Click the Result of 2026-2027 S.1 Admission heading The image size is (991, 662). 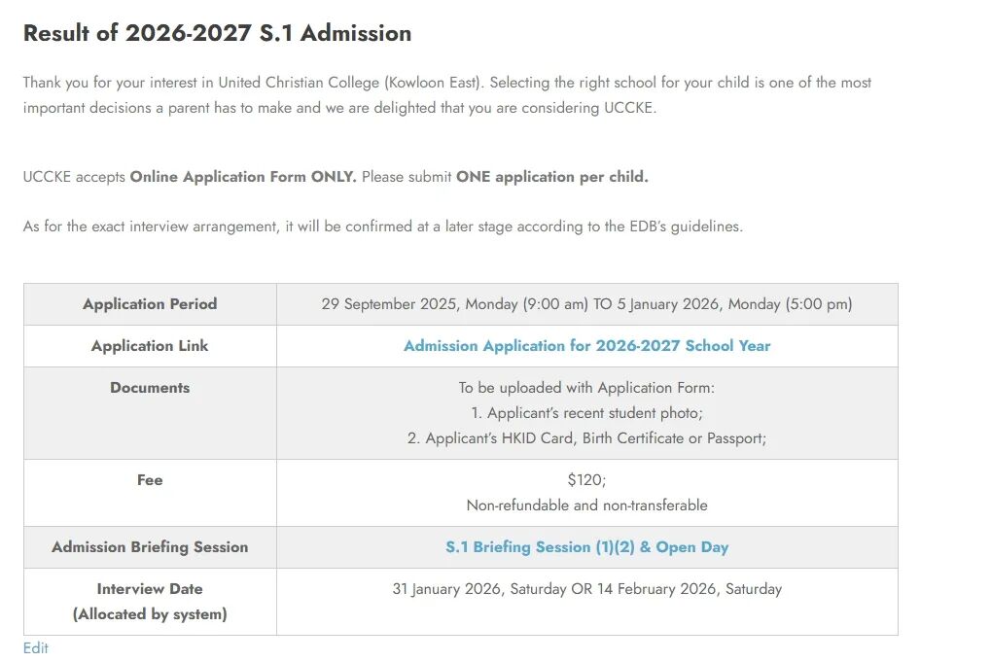(x=217, y=33)
